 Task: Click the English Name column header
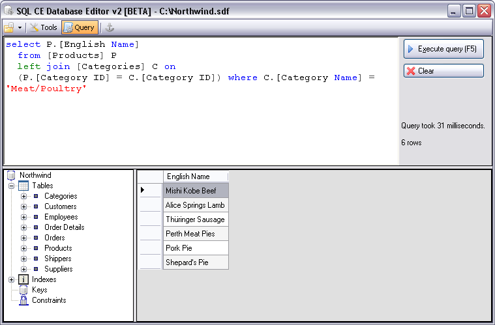click(196, 177)
